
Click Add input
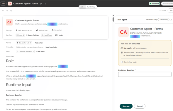40,51
